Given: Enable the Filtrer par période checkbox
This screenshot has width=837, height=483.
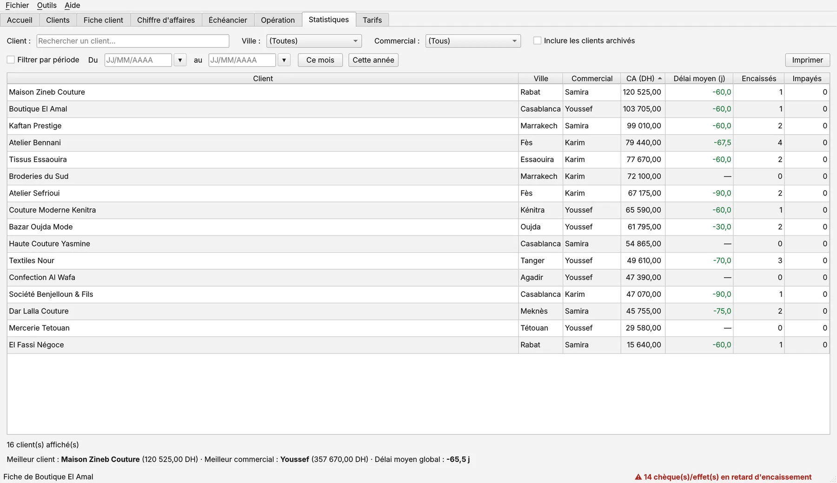Looking at the screenshot, I should (11, 60).
